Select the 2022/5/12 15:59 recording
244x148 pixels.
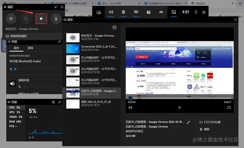(x=91, y=60)
